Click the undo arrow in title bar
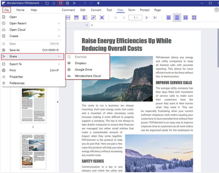Screen dimensions: 219x173 (x=85, y=3)
